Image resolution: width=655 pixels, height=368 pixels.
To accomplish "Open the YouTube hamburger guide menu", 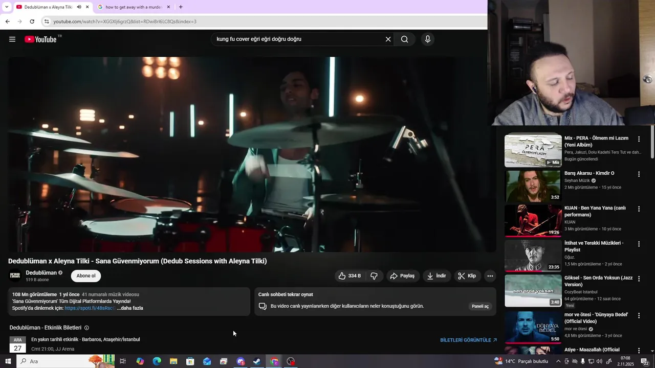I will click(12, 39).
